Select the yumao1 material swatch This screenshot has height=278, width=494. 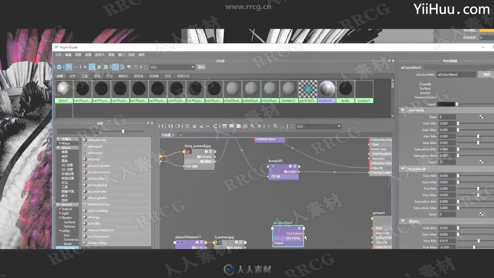point(364,91)
